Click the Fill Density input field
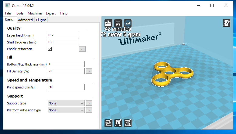The width and height of the screenshot is (236, 134). pos(66,71)
